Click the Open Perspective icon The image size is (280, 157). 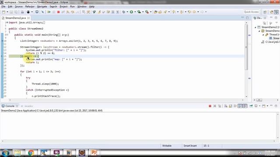tap(265, 12)
